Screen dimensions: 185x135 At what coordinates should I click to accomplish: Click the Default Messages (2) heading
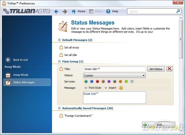(77, 40)
